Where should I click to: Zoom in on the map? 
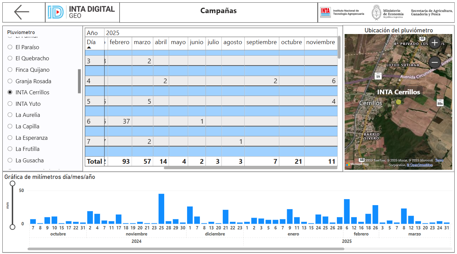[435, 43]
